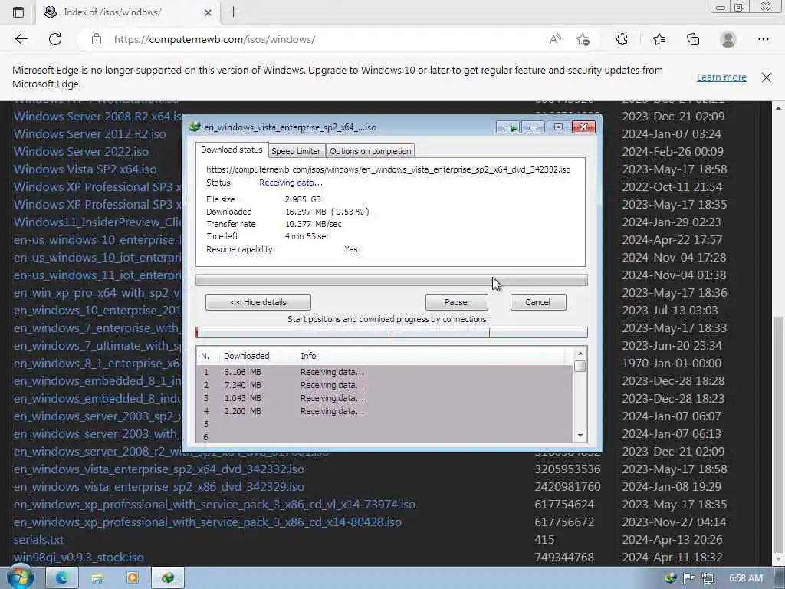Select connection row 2 with 7.340 MB

(385, 385)
